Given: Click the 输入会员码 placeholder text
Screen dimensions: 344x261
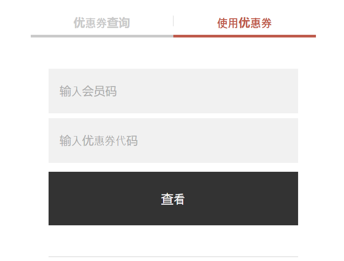Looking at the screenshot, I should pos(88,91).
